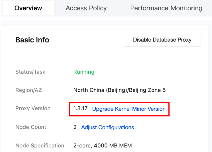Click the Basic Info heading
The height and width of the screenshot is (152, 212).
click(32, 40)
